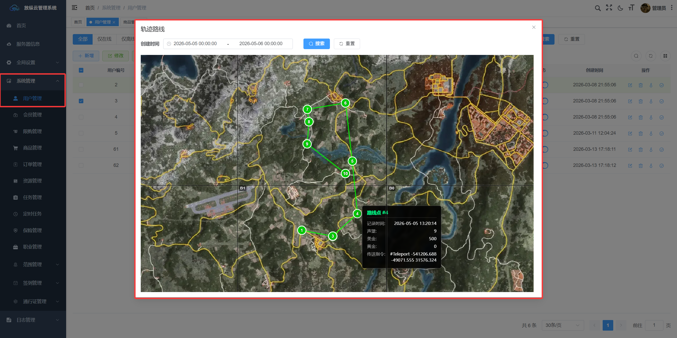Open the header search magnifier icon
Viewport: 677px width, 338px height.
[598, 8]
